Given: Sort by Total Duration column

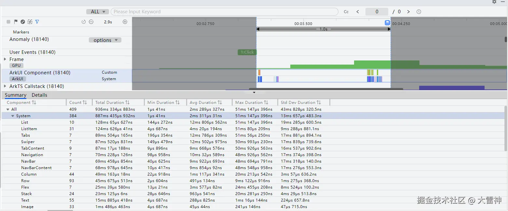Looking at the screenshot, I should click(x=112, y=102).
